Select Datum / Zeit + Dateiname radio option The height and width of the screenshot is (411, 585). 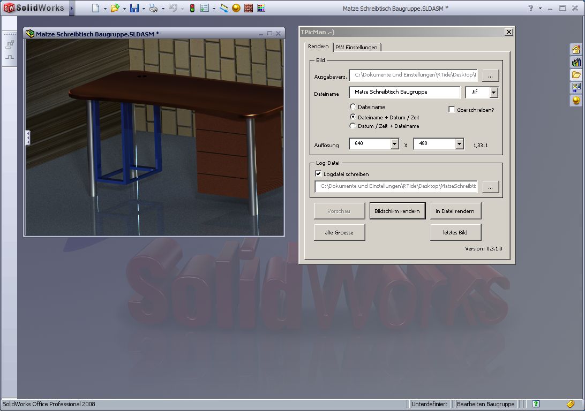(352, 126)
